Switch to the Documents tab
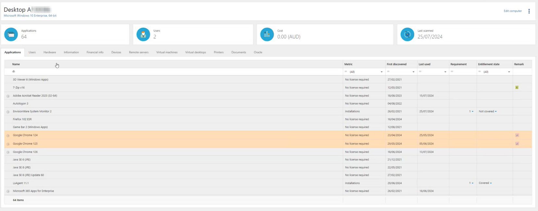538x211 pixels. tap(239, 52)
